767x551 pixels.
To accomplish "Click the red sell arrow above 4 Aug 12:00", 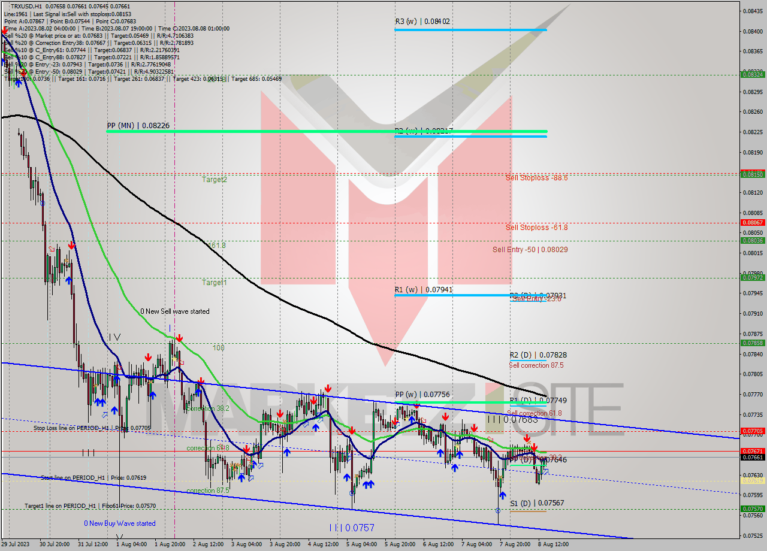I will pyautogui.click(x=329, y=389).
